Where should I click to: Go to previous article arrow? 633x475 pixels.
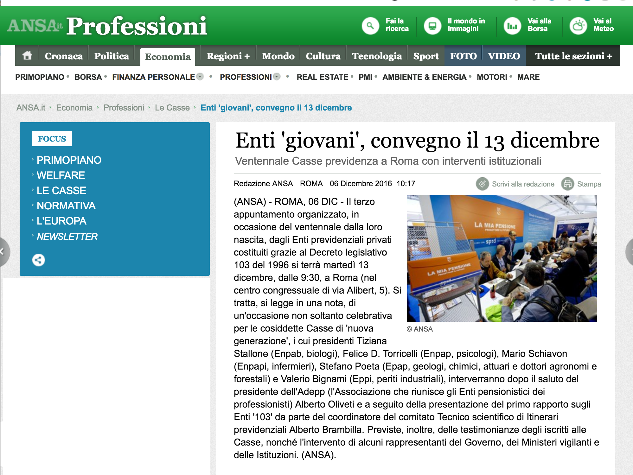3,252
